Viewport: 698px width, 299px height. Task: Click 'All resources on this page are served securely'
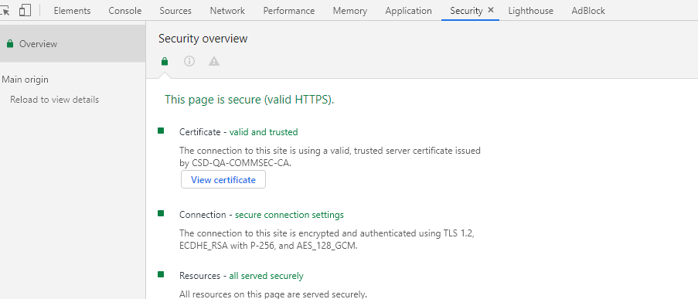coord(274,294)
